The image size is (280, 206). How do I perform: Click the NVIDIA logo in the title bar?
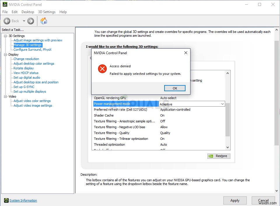point(5,4)
